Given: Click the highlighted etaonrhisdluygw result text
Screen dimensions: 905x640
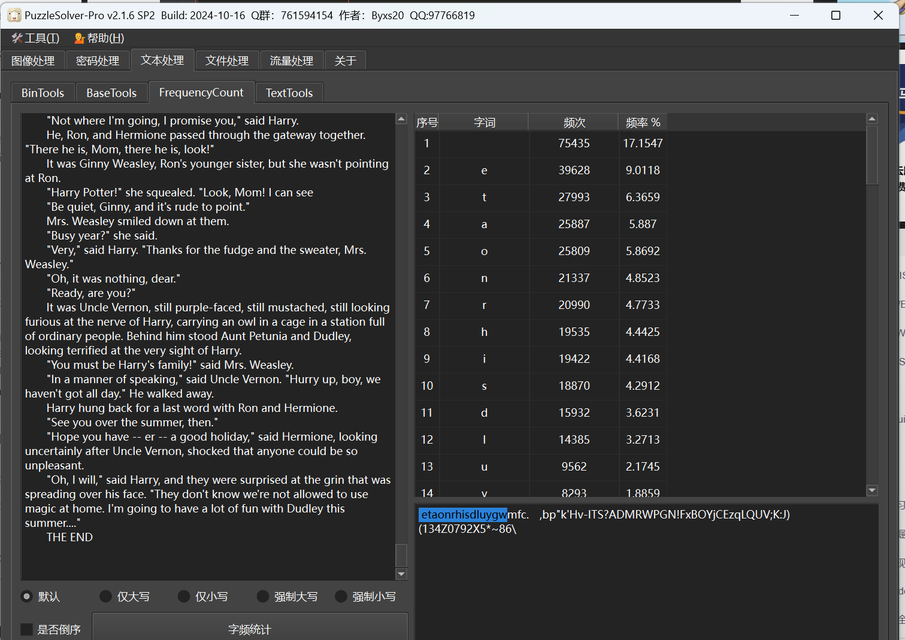Looking at the screenshot, I should coord(463,514).
